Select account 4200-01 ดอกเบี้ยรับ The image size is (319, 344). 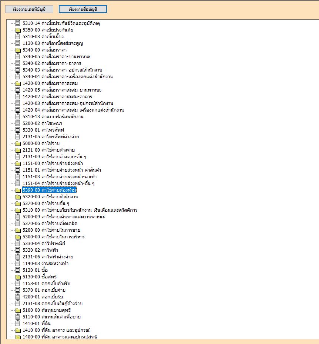point(44,297)
